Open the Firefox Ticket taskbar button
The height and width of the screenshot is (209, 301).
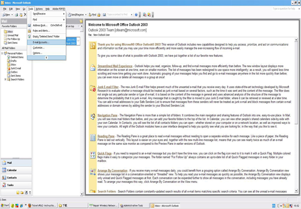coord(42,205)
